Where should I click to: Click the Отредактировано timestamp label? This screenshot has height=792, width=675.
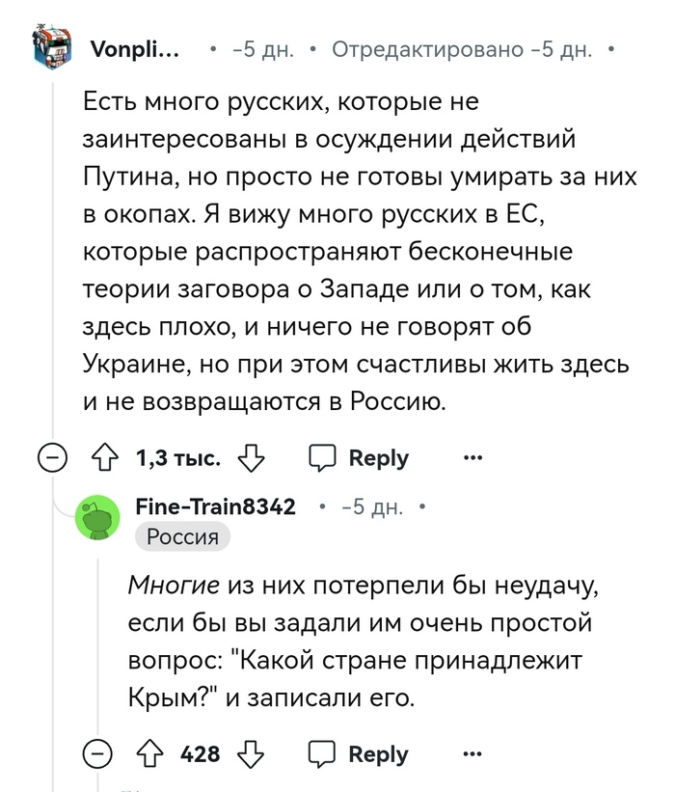pyautogui.click(x=462, y=49)
